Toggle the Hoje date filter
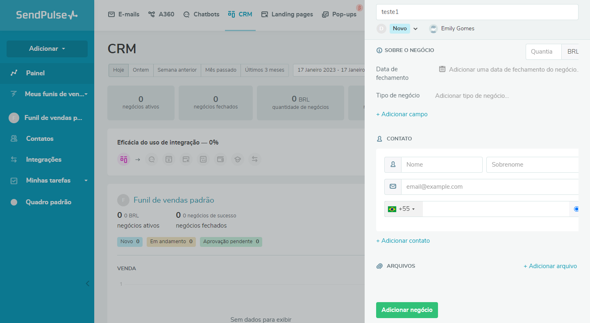Image resolution: width=590 pixels, height=323 pixels. [118, 70]
